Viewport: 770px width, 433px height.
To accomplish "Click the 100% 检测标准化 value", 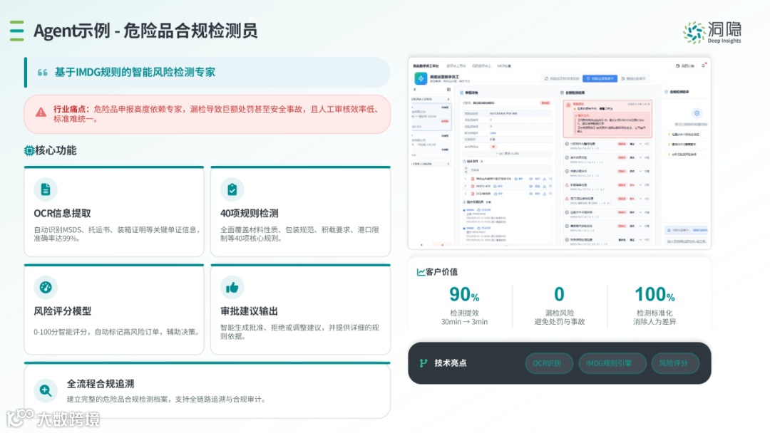I will [654, 295].
